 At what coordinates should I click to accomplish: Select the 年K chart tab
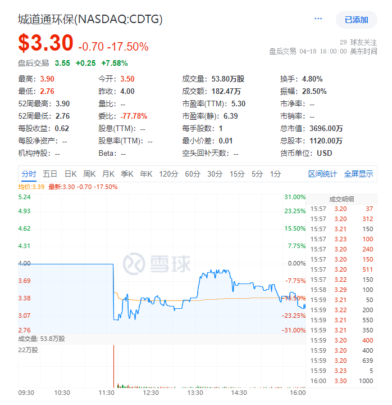[x=146, y=174]
